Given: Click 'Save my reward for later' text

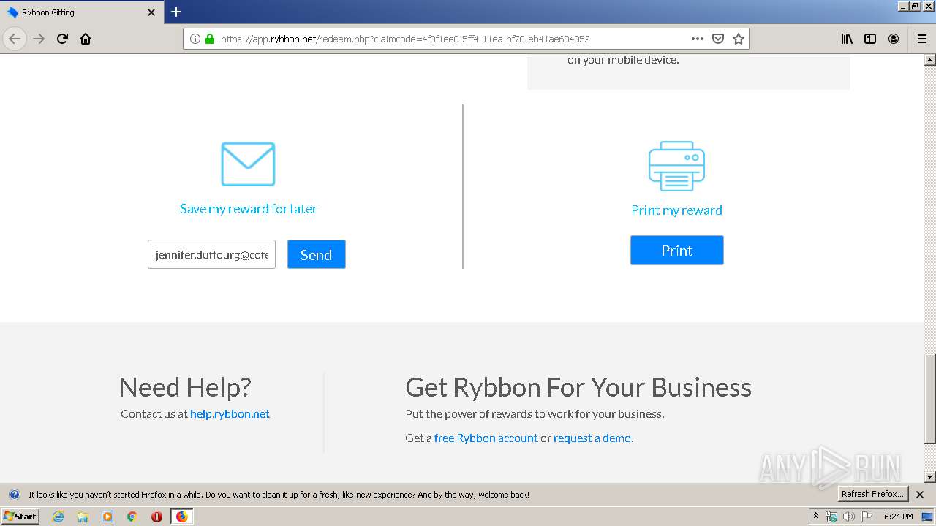Looking at the screenshot, I should (x=249, y=209).
